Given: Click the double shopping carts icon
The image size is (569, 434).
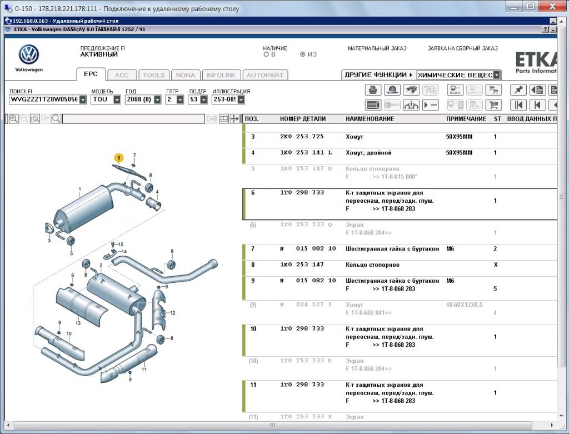Looking at the screenshot, I should (493, 89).
